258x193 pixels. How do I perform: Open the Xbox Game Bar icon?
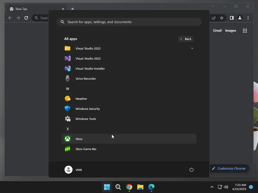(x=68, y=149)
